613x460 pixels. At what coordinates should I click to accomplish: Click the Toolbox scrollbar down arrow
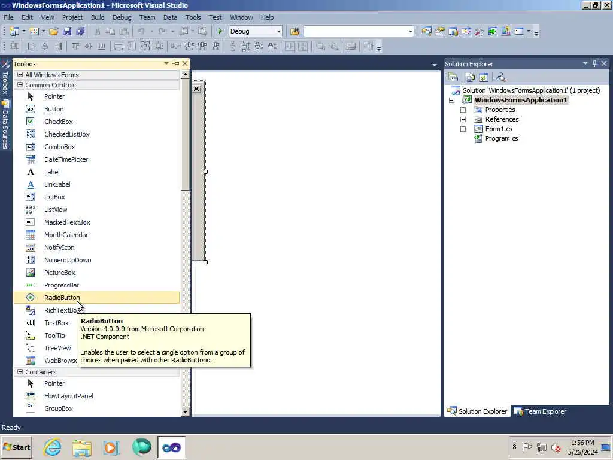186,411
